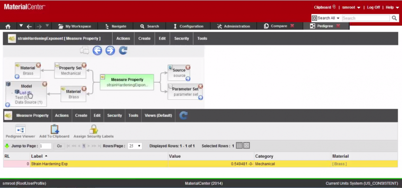Expand left from top Material Brass node arrow

[17, 77]
